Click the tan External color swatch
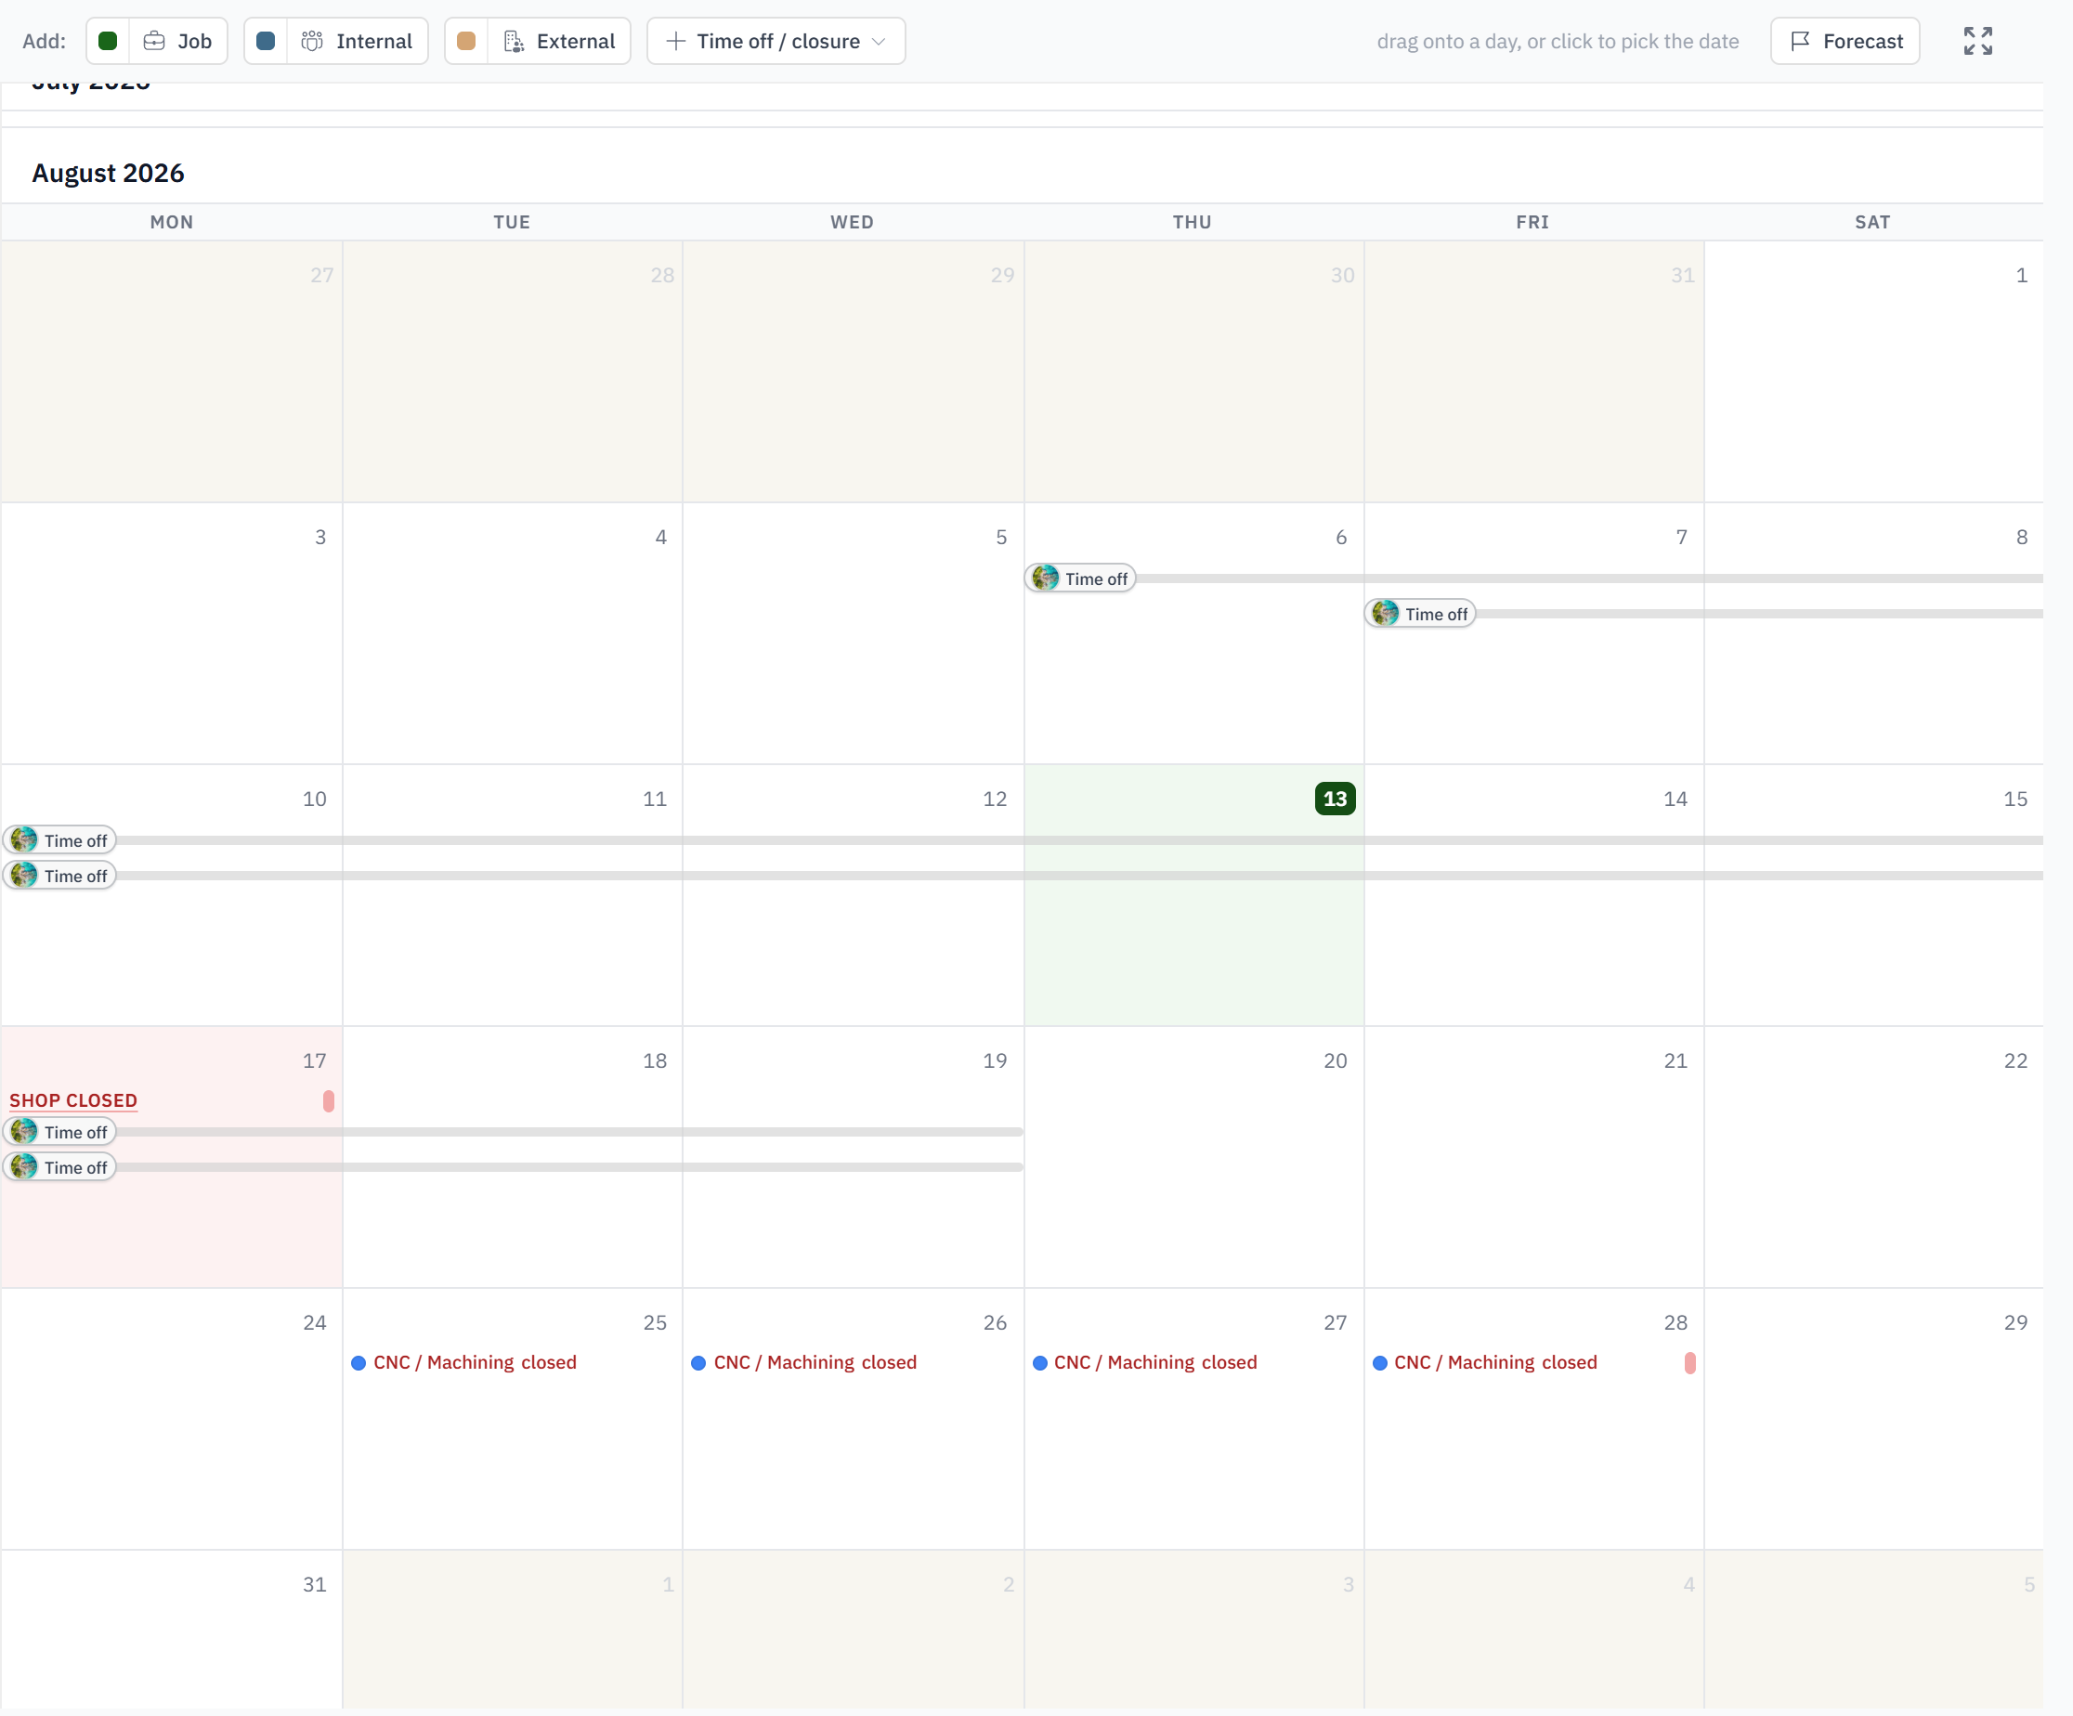This screenshot has width=2073, height=1716. click(x=466, y=42)
